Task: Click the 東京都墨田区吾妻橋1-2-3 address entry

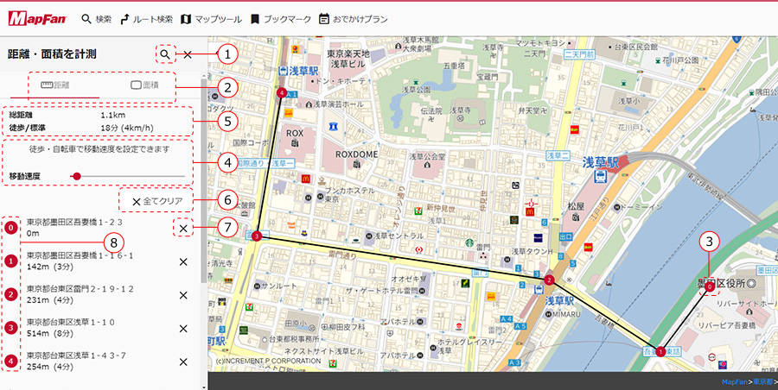Action: [74, 222]
